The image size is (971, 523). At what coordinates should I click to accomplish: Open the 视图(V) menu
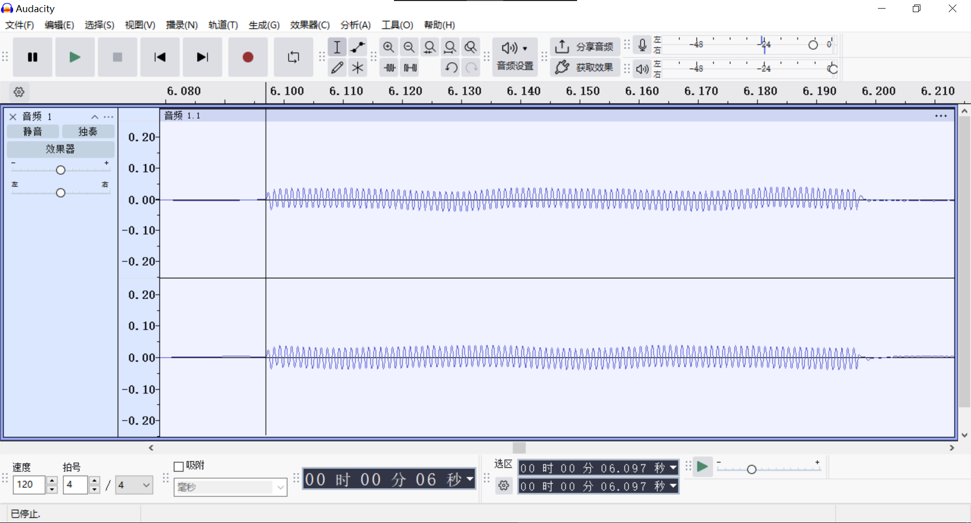click(x=140, y=25)
